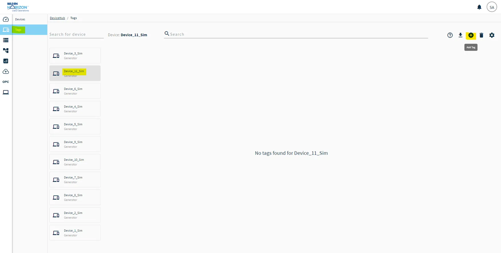Click the device icon of Device_3_Sim

click(56, 56)
